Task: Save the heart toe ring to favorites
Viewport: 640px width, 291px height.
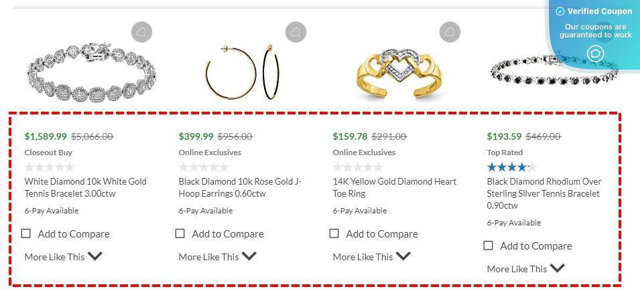Action: (x=450, y=31)
